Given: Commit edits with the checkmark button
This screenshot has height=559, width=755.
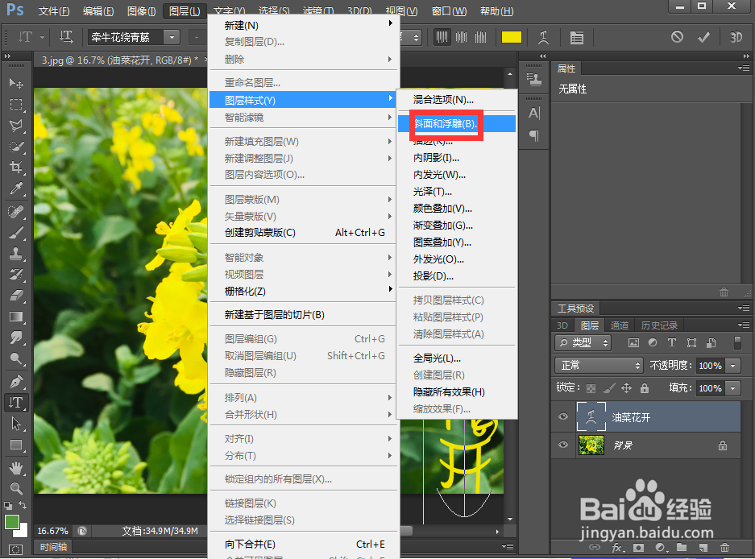Looking at the screenshot, I should [703, 36].
